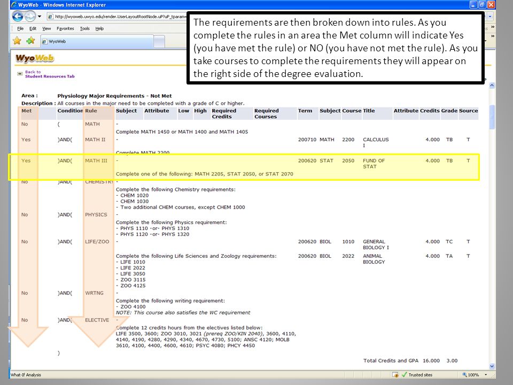The width and height of the screenshot is (513, 385).
Task: Open the Help menu
Action: coord(99,28)
